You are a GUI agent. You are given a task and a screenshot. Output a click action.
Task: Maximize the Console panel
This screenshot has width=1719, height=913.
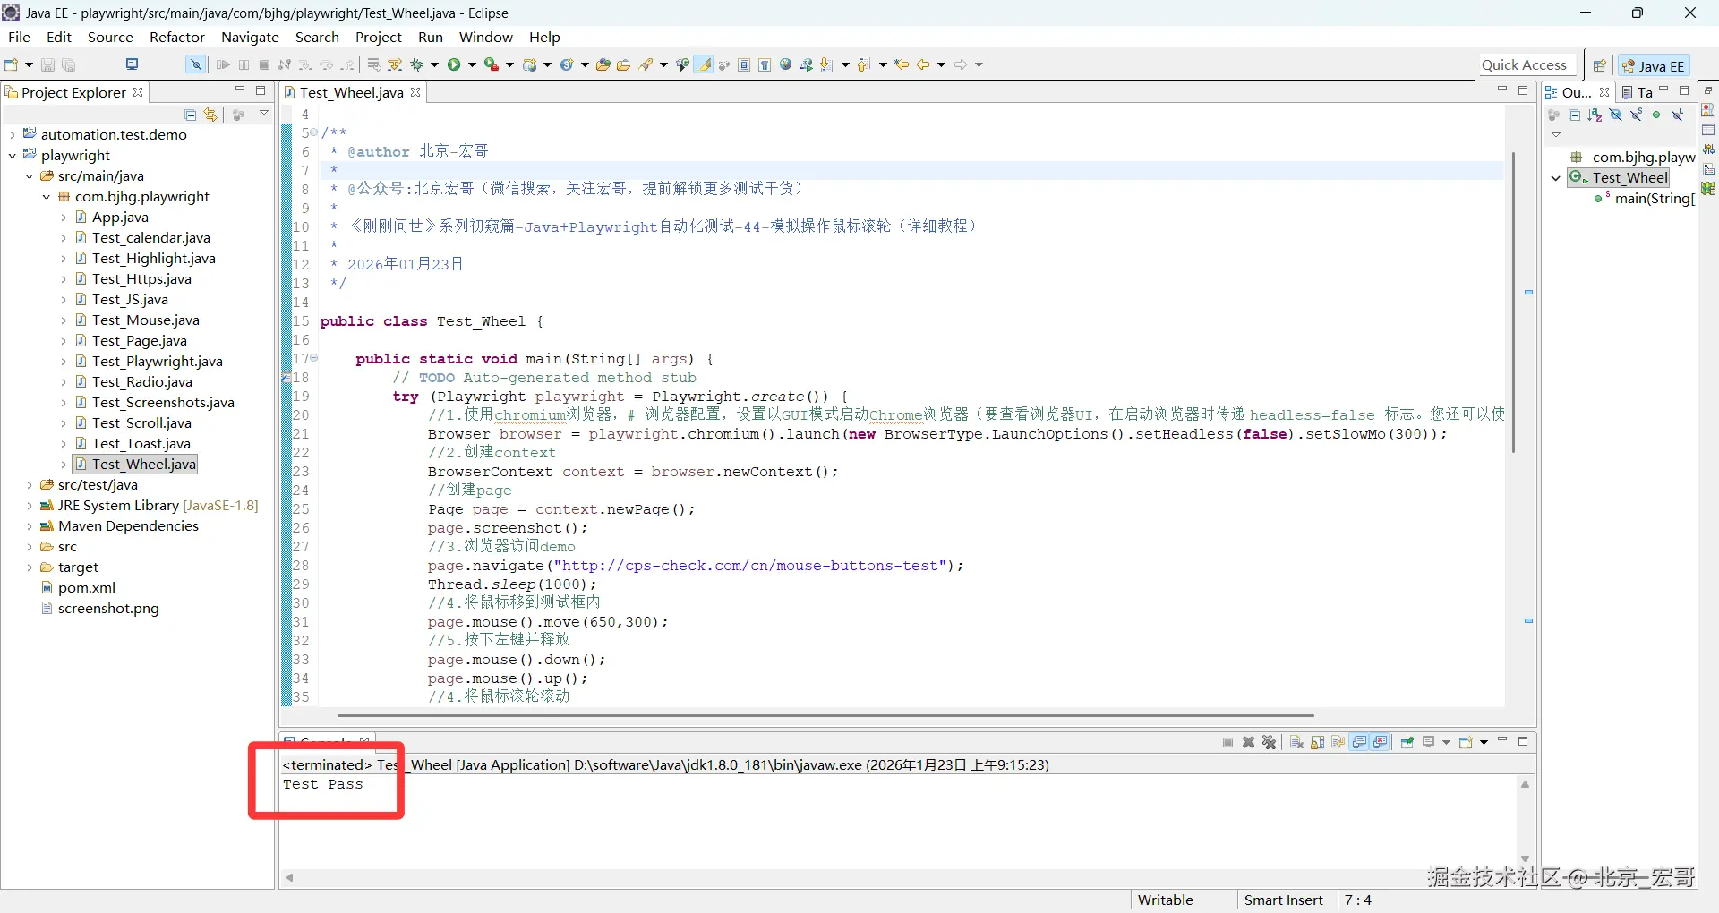pos(1523,741)
